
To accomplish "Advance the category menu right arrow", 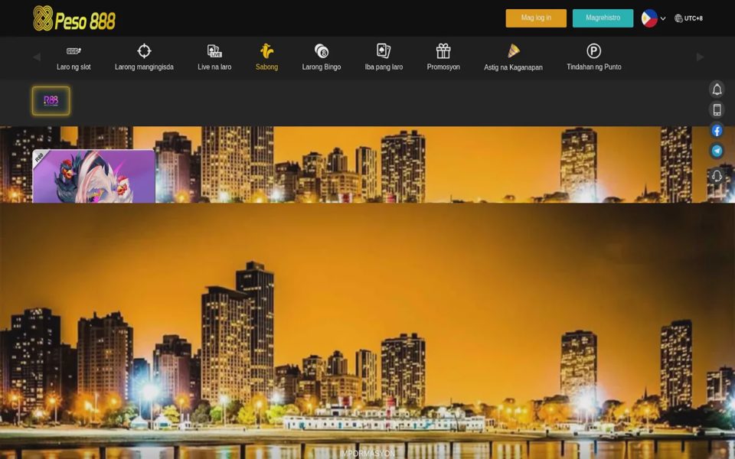I will coord(700,57).
